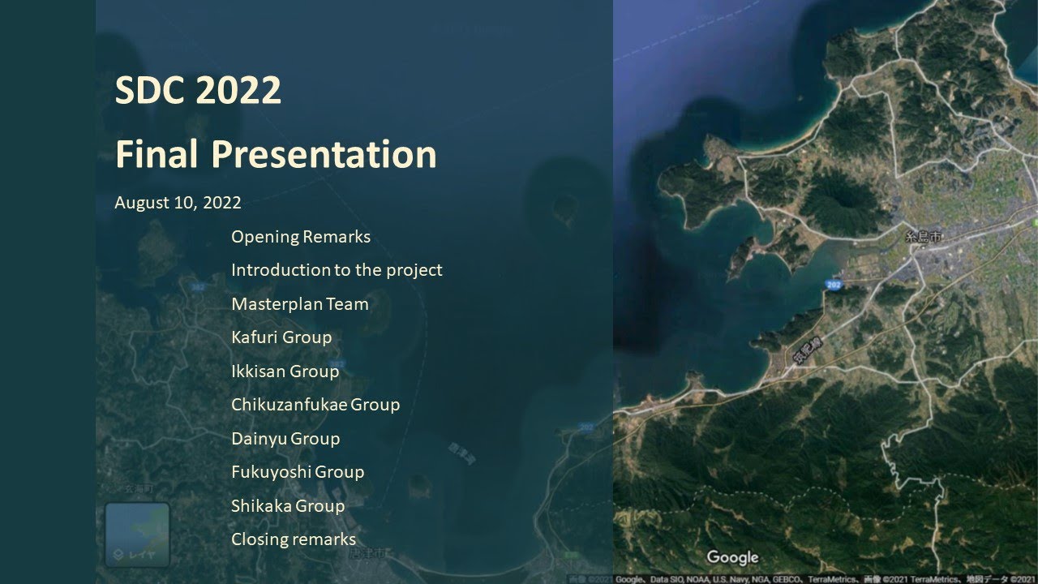This screenshot has height=584, width=1038.
Task: Click 'Closing remarks' agenda item
Action: point(294,539)
